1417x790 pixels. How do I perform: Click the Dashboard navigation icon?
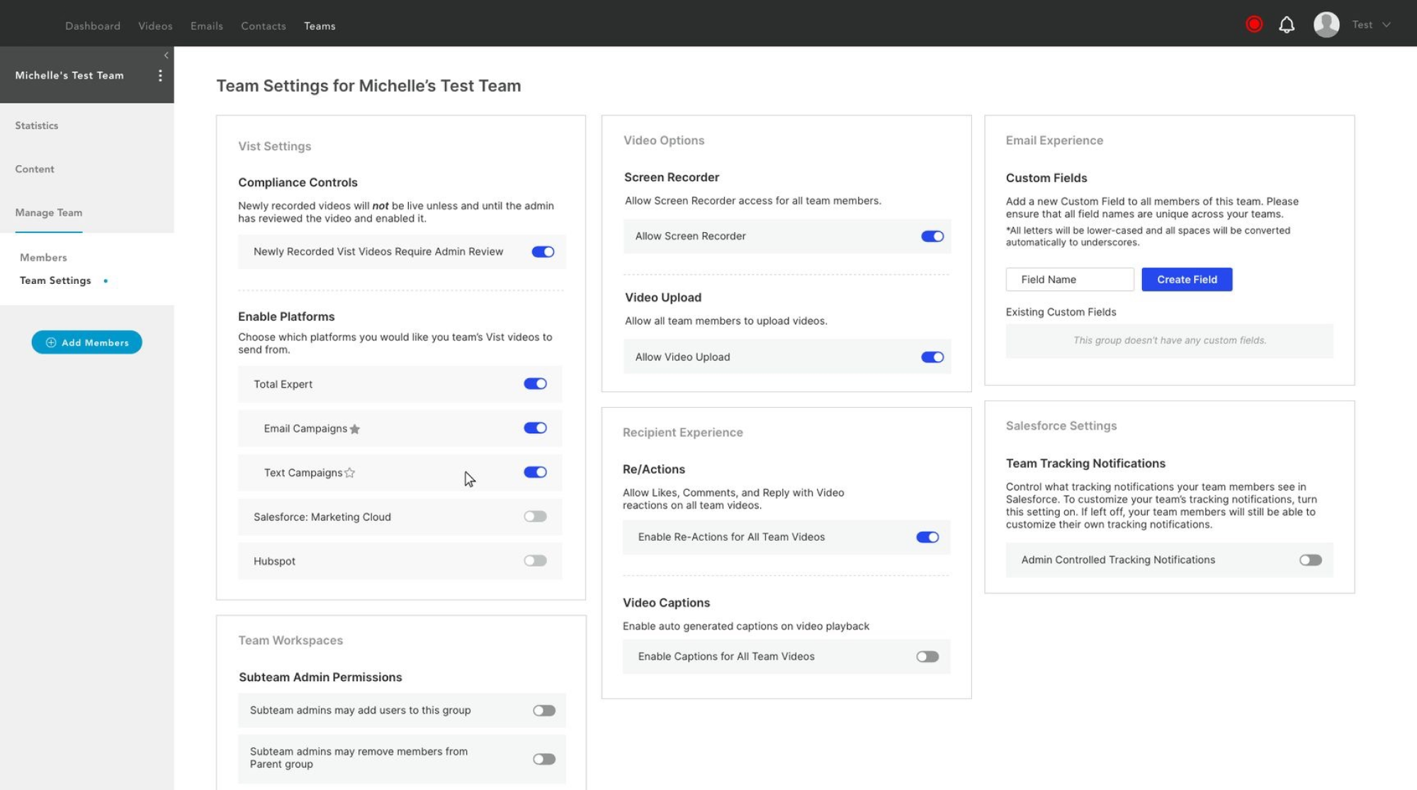point(92,25)
